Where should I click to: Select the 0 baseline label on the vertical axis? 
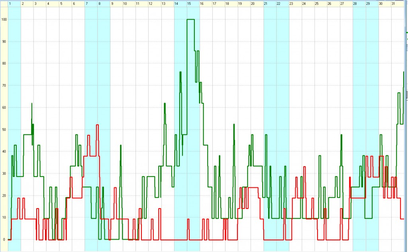pos(4,240)
